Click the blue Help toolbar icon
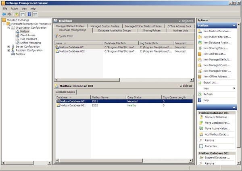Image resolution: width=242 pixels, height=171 pixels. (x=29, y=15)
